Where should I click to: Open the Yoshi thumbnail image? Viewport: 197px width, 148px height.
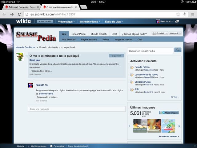coord(168,126)
